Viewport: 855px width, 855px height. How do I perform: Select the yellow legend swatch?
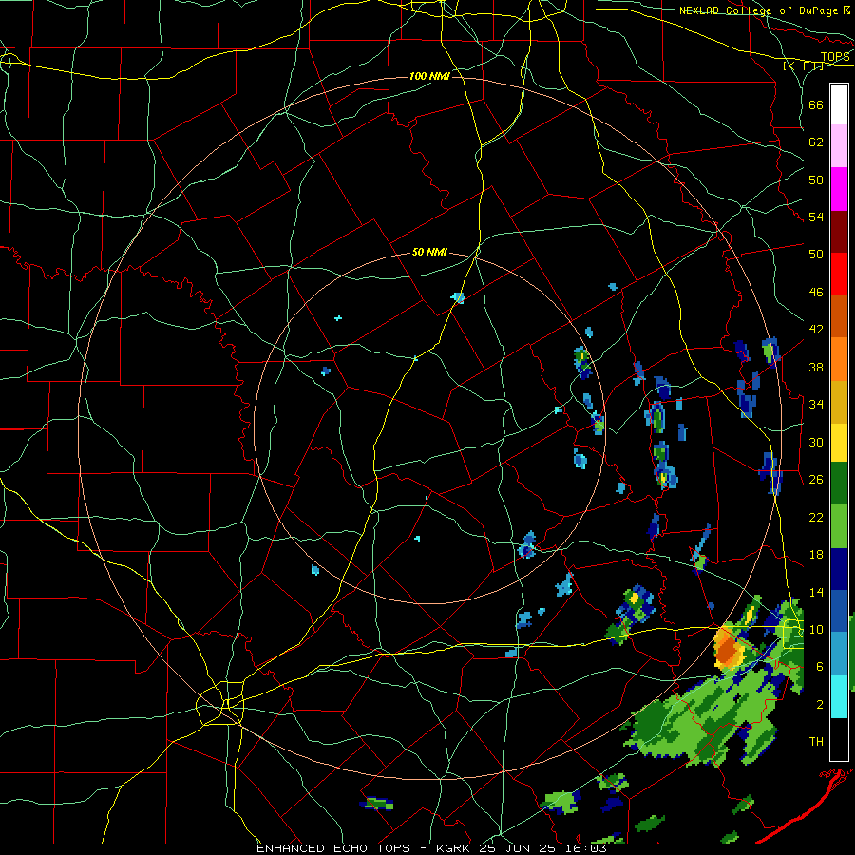[839, 443]
